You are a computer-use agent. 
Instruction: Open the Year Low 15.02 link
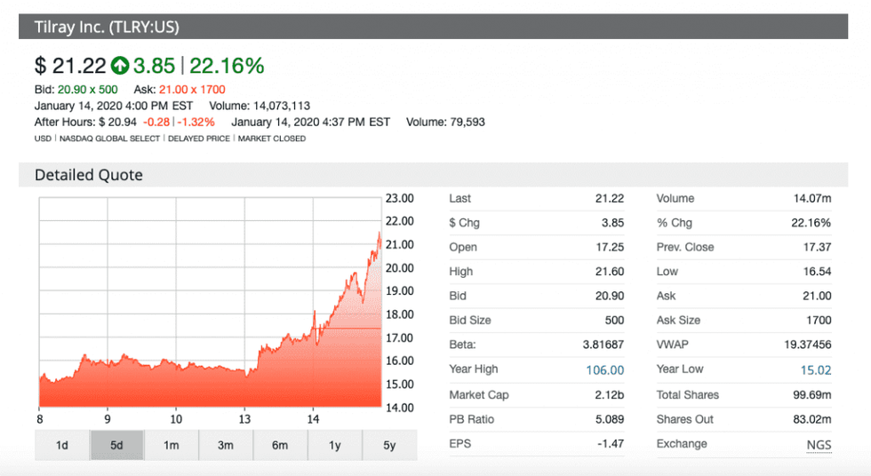pos(816,370)
